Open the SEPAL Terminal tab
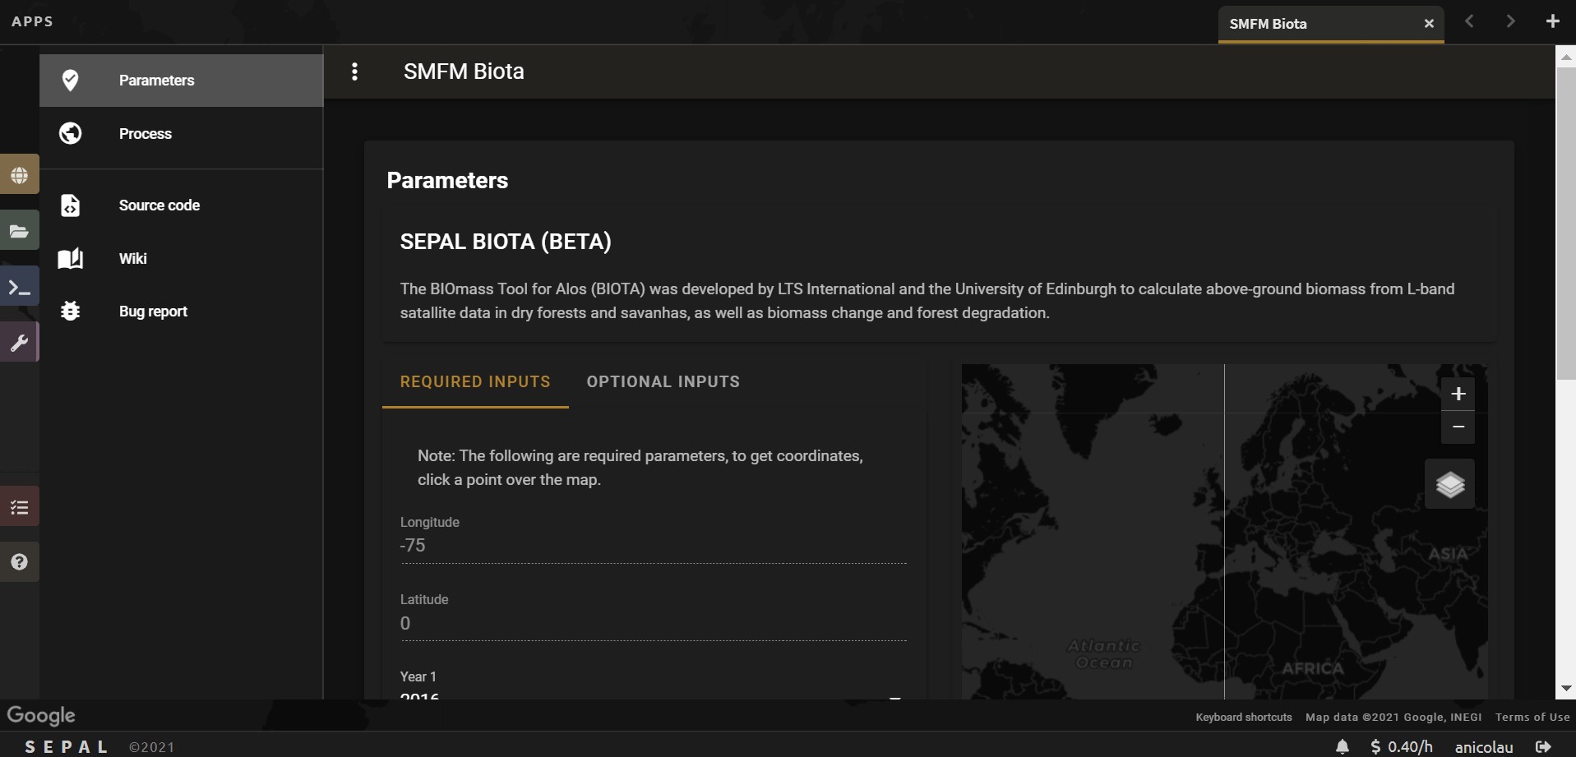The width and height of the screenshot is (1576, 757). [x=20, y=287]
